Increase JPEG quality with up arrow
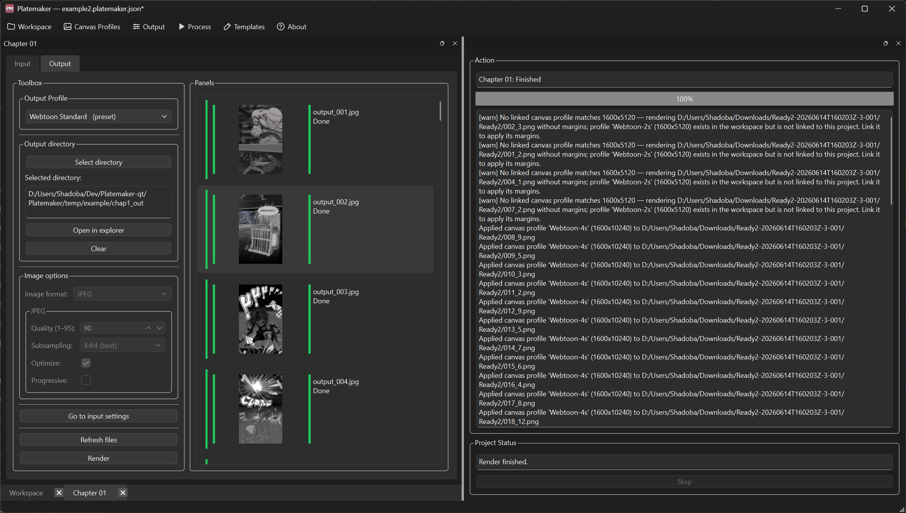Image resolution: width=906 pixels, height=513 pixels. [x=148, y=328]
